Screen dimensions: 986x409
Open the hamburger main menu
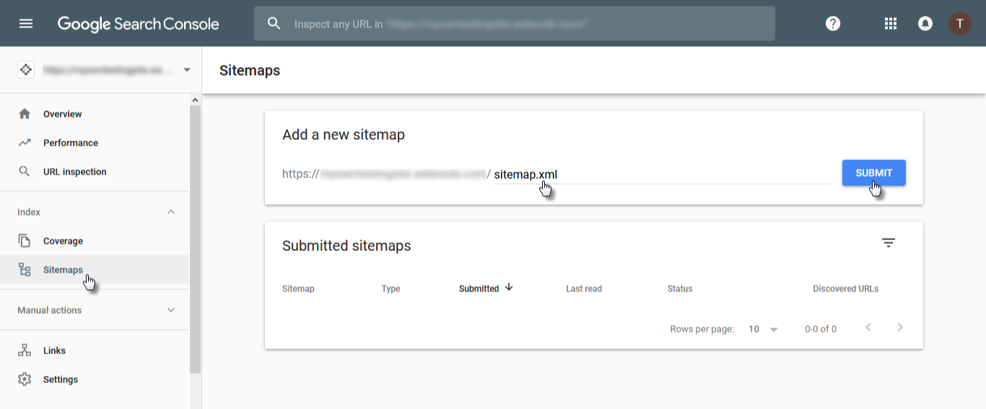[x=26, y=24]
